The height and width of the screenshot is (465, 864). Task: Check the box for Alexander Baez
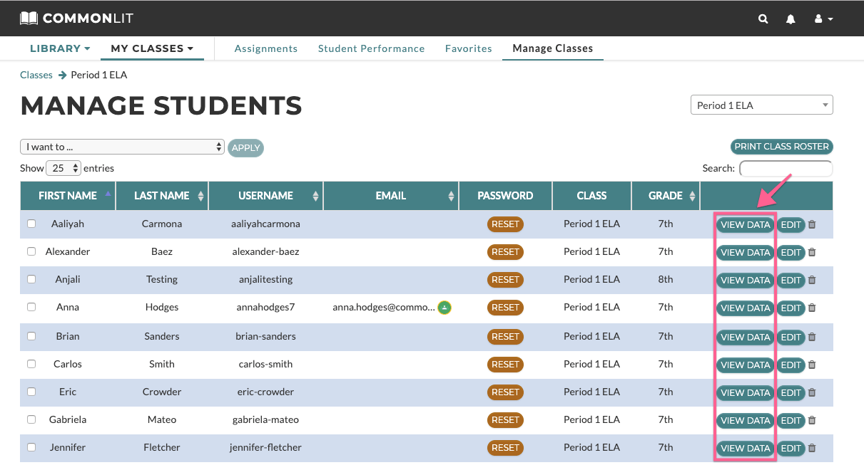click(31, 251)
